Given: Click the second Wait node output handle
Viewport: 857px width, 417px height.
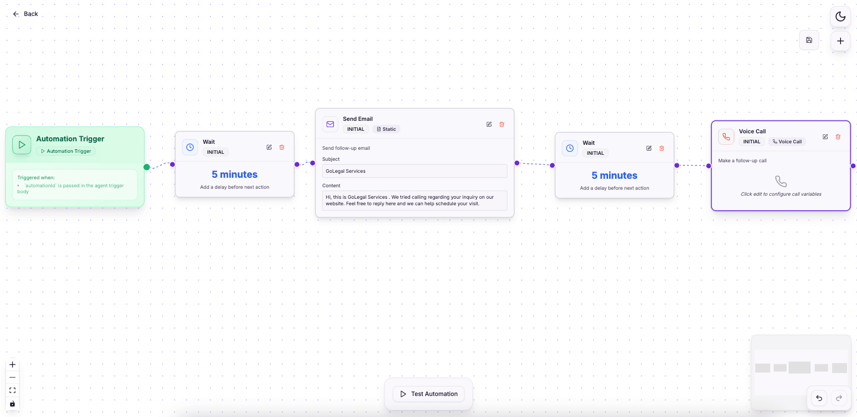Looking at the screenshot, I should [x=677, y=165].
